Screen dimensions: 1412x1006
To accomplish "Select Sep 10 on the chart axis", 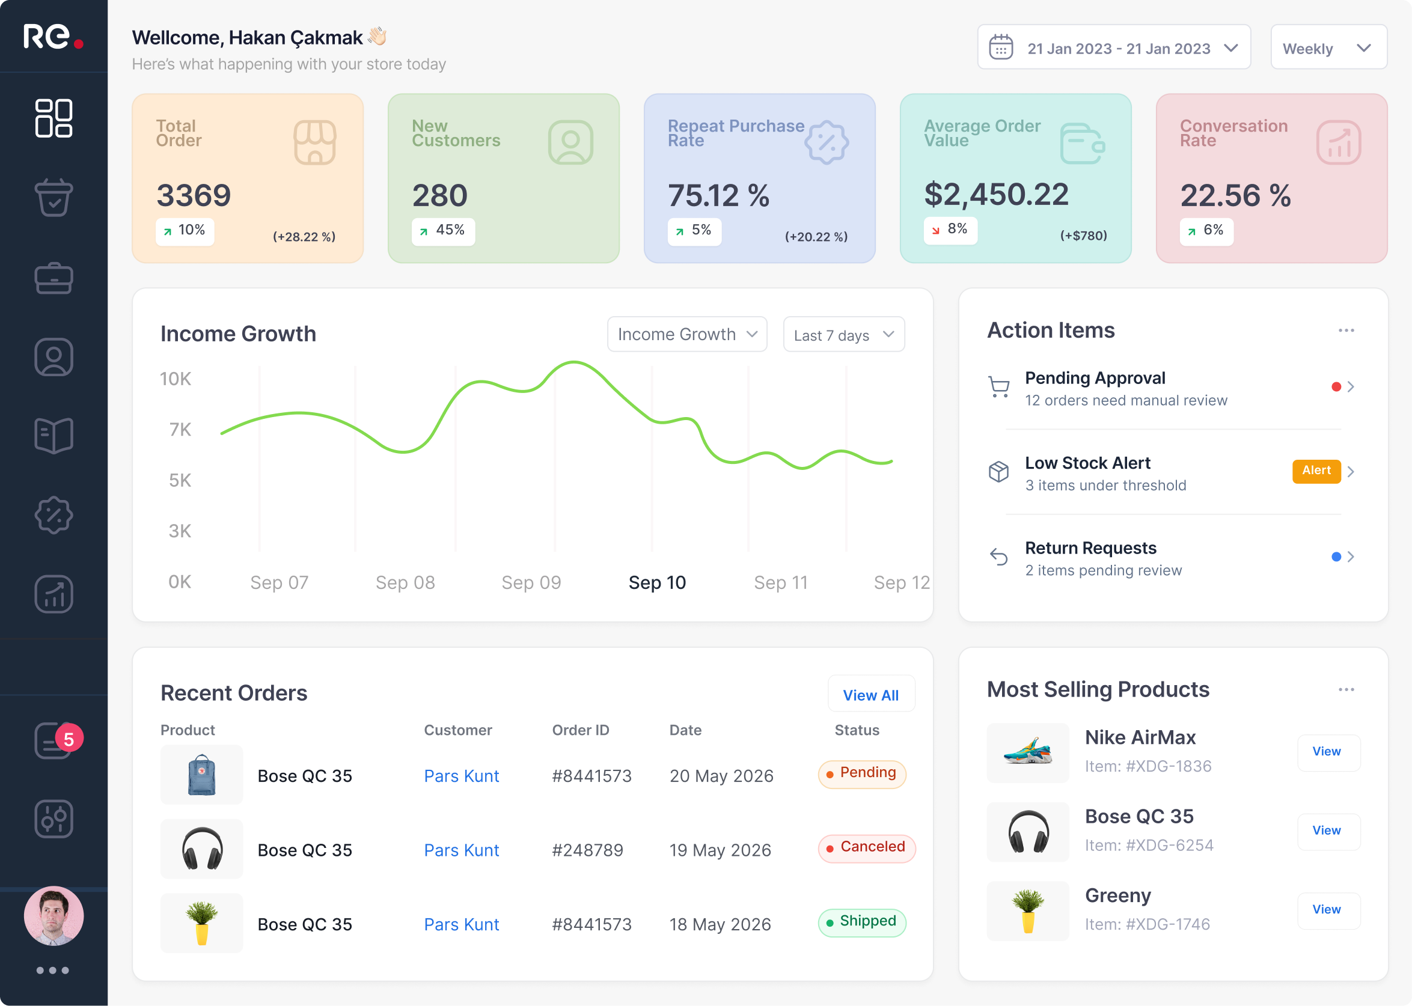I will [657, 582].
